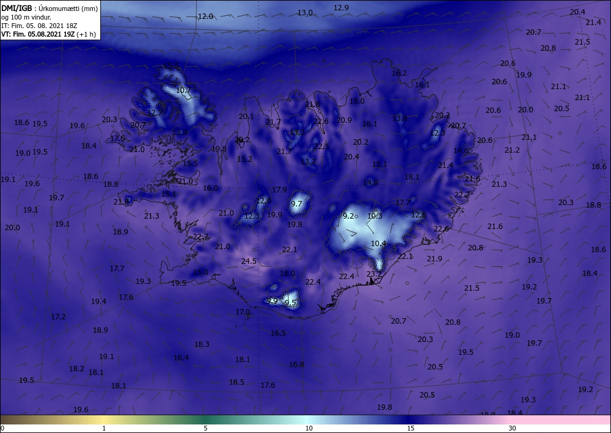The width and height of the screenshot is (611, 433).
Task: Select the 12.6 value east of the glacier
Action: [419, 214]
